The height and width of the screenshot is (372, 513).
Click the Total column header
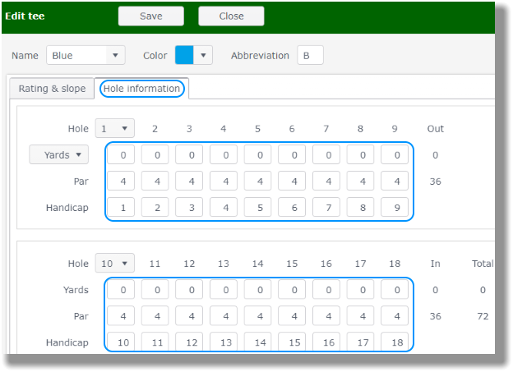pos(483,263)
